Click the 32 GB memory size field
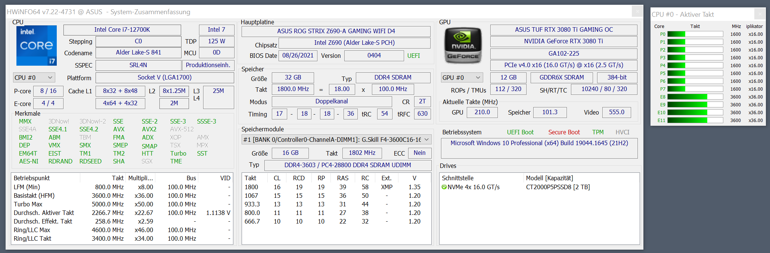This screenshot has width=770, height=253. pyautogui.click(x=293, y=78)
